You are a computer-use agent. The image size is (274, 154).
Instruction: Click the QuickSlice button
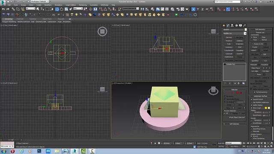(x=255, y=61)
